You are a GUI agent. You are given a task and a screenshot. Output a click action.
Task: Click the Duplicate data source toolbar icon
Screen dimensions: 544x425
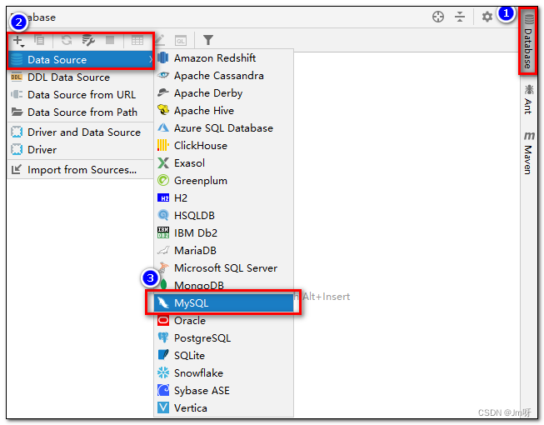[39, 40]
